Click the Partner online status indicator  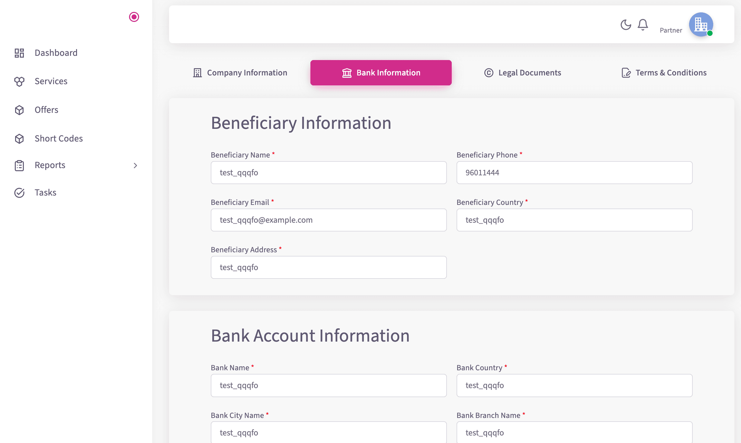711,34
